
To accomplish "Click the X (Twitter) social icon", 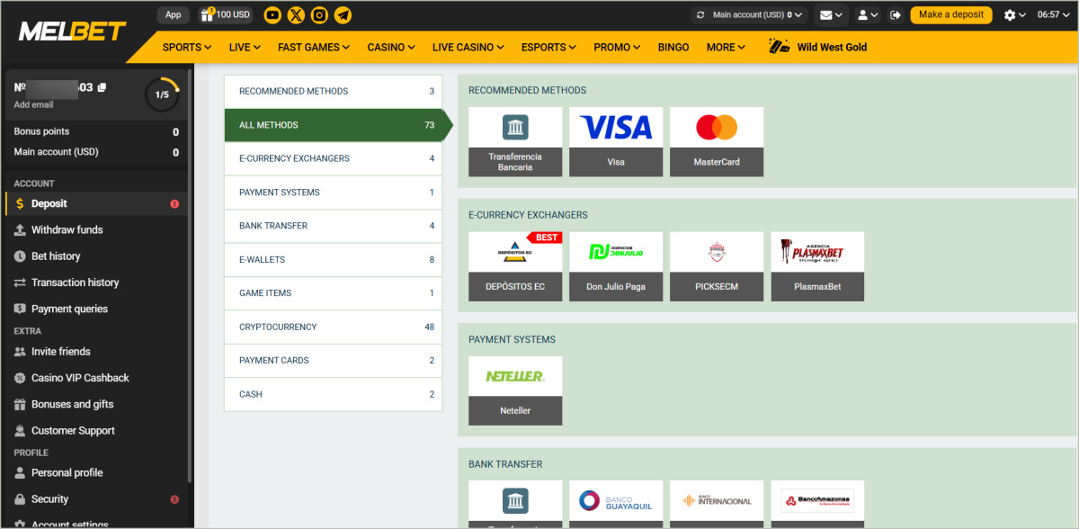I will [296, 15].
